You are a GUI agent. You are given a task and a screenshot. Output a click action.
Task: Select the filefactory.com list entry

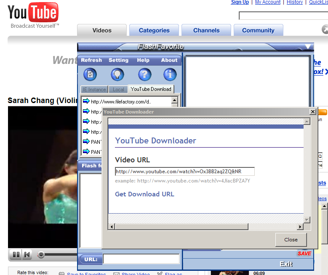point(127,102)
